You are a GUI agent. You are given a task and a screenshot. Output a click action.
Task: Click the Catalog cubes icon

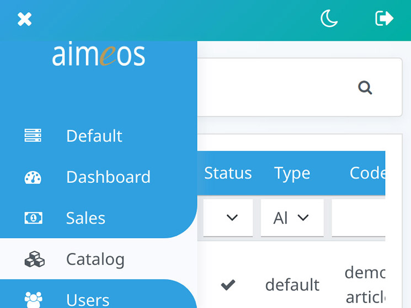point(34,259)
